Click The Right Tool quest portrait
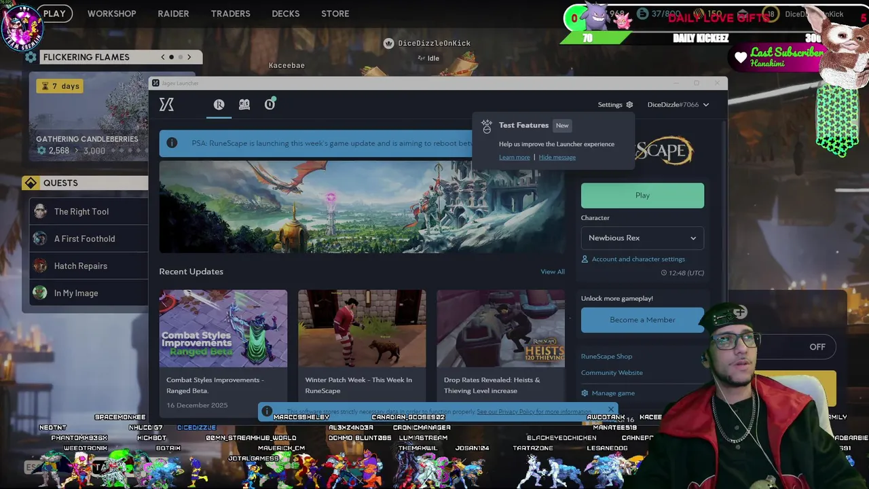 point(41,211)
